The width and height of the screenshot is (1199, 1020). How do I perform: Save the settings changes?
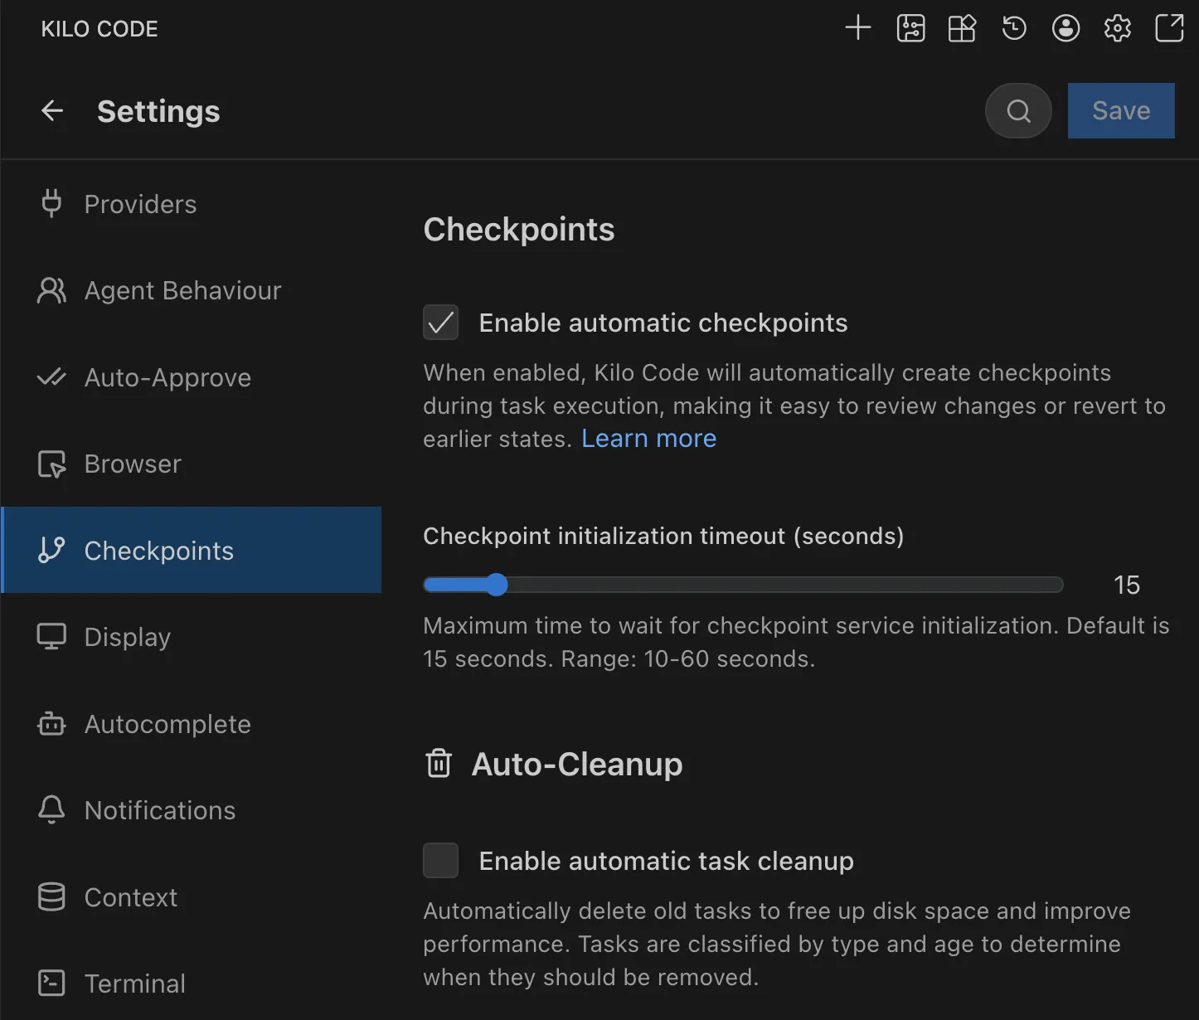pyautogui.click(x=1121, y=110)
